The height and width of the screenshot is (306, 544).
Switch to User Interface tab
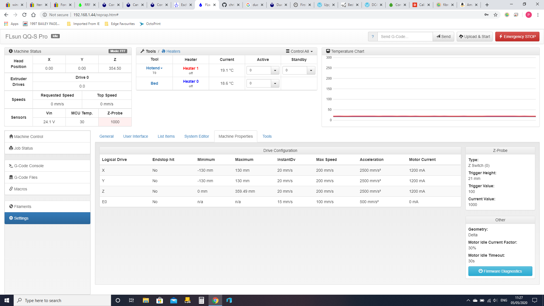(x=136, y=136)
